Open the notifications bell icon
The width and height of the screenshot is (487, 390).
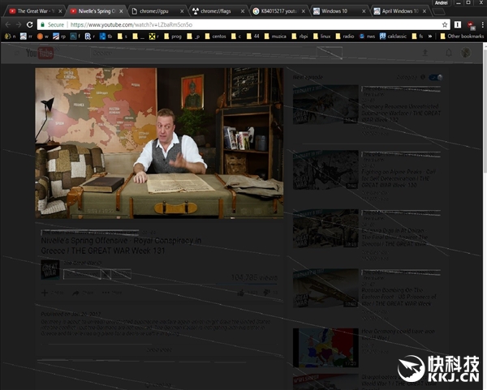point(446,53)
